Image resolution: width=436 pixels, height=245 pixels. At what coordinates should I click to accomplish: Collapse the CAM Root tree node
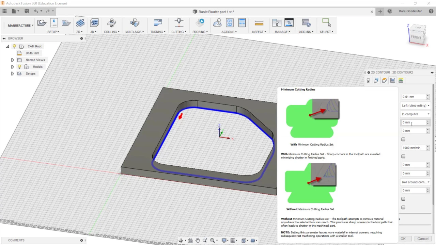click(x=7, y=46)
